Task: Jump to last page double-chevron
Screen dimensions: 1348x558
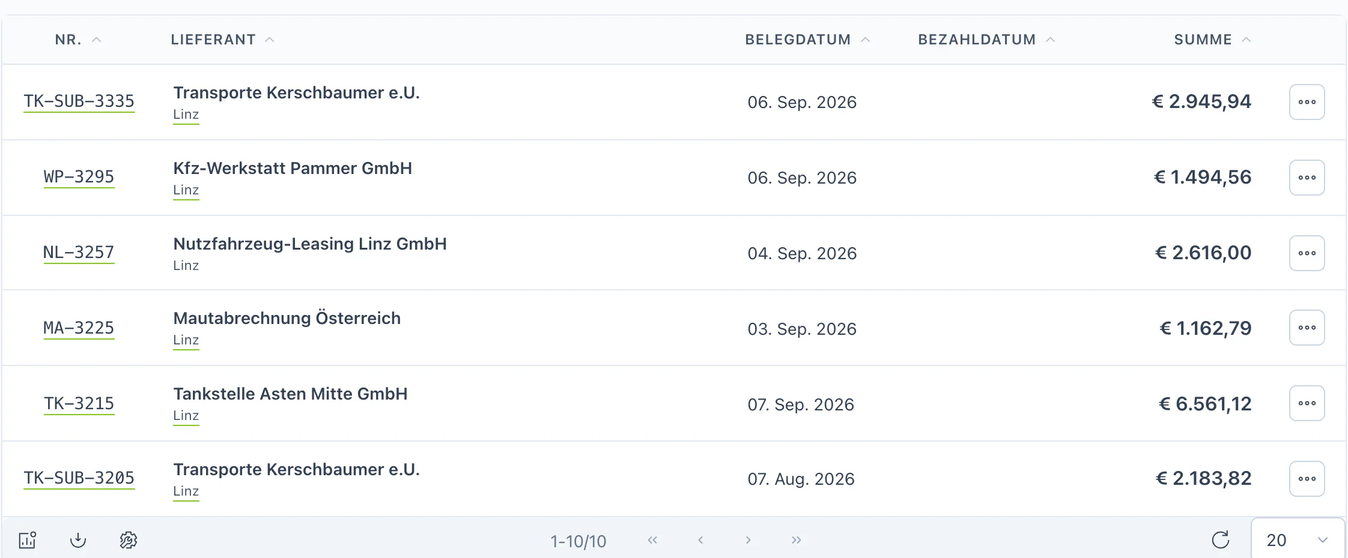Action: [797, 540]
